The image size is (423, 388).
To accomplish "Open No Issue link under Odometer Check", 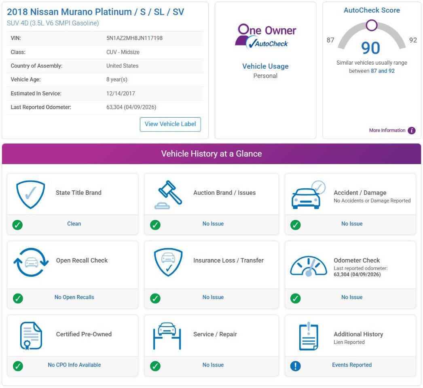I will click(352, 297).
